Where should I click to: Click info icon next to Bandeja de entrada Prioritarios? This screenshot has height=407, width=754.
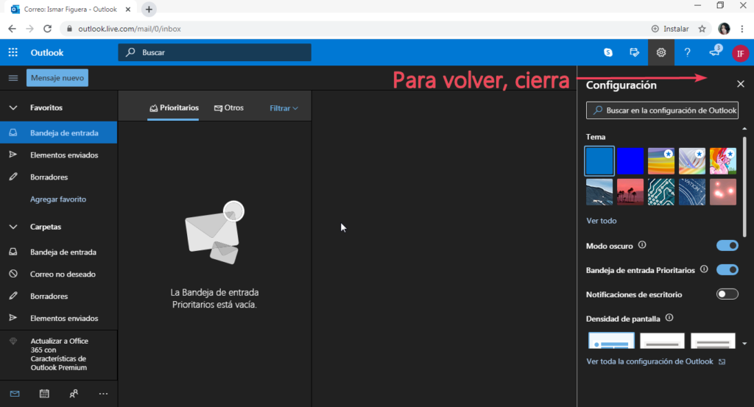coord(704,269)
